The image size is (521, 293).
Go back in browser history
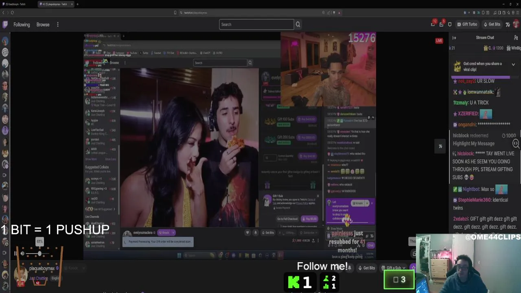tap(3, 13)
